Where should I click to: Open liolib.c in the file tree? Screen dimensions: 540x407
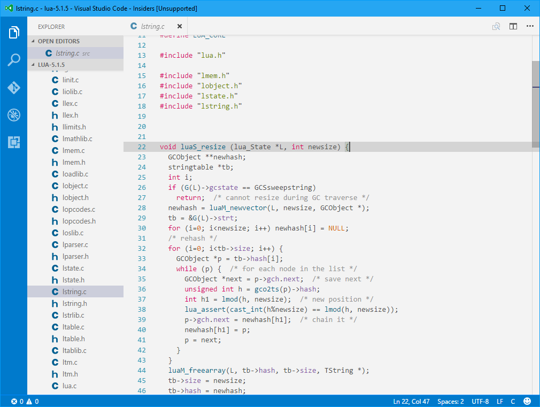coord(75,91)
